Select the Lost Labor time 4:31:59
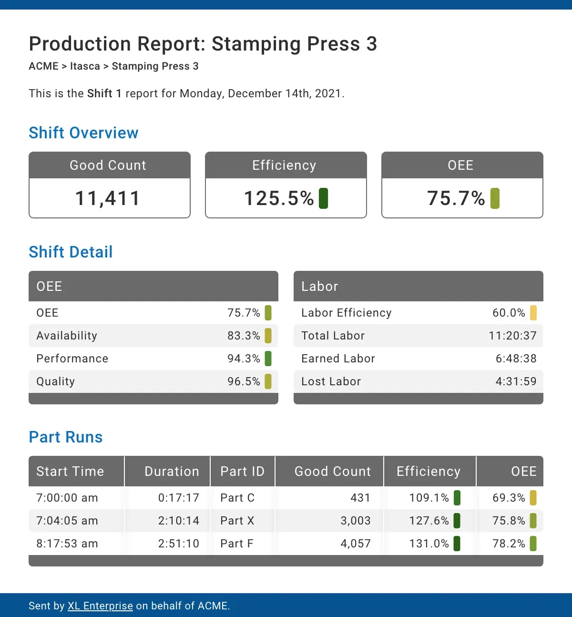Image resolution: width=572 pixels, height=617 pixels. pos(516,381)
